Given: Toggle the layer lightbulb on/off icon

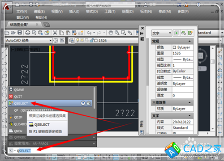Looking at the screenshot, I should [78, 40].
